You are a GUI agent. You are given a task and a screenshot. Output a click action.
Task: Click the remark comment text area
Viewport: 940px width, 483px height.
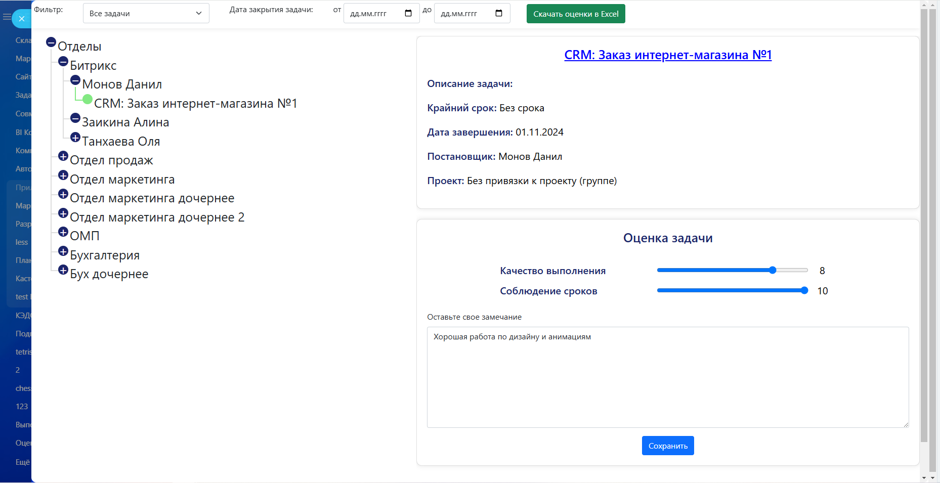[x=667, y=377]
